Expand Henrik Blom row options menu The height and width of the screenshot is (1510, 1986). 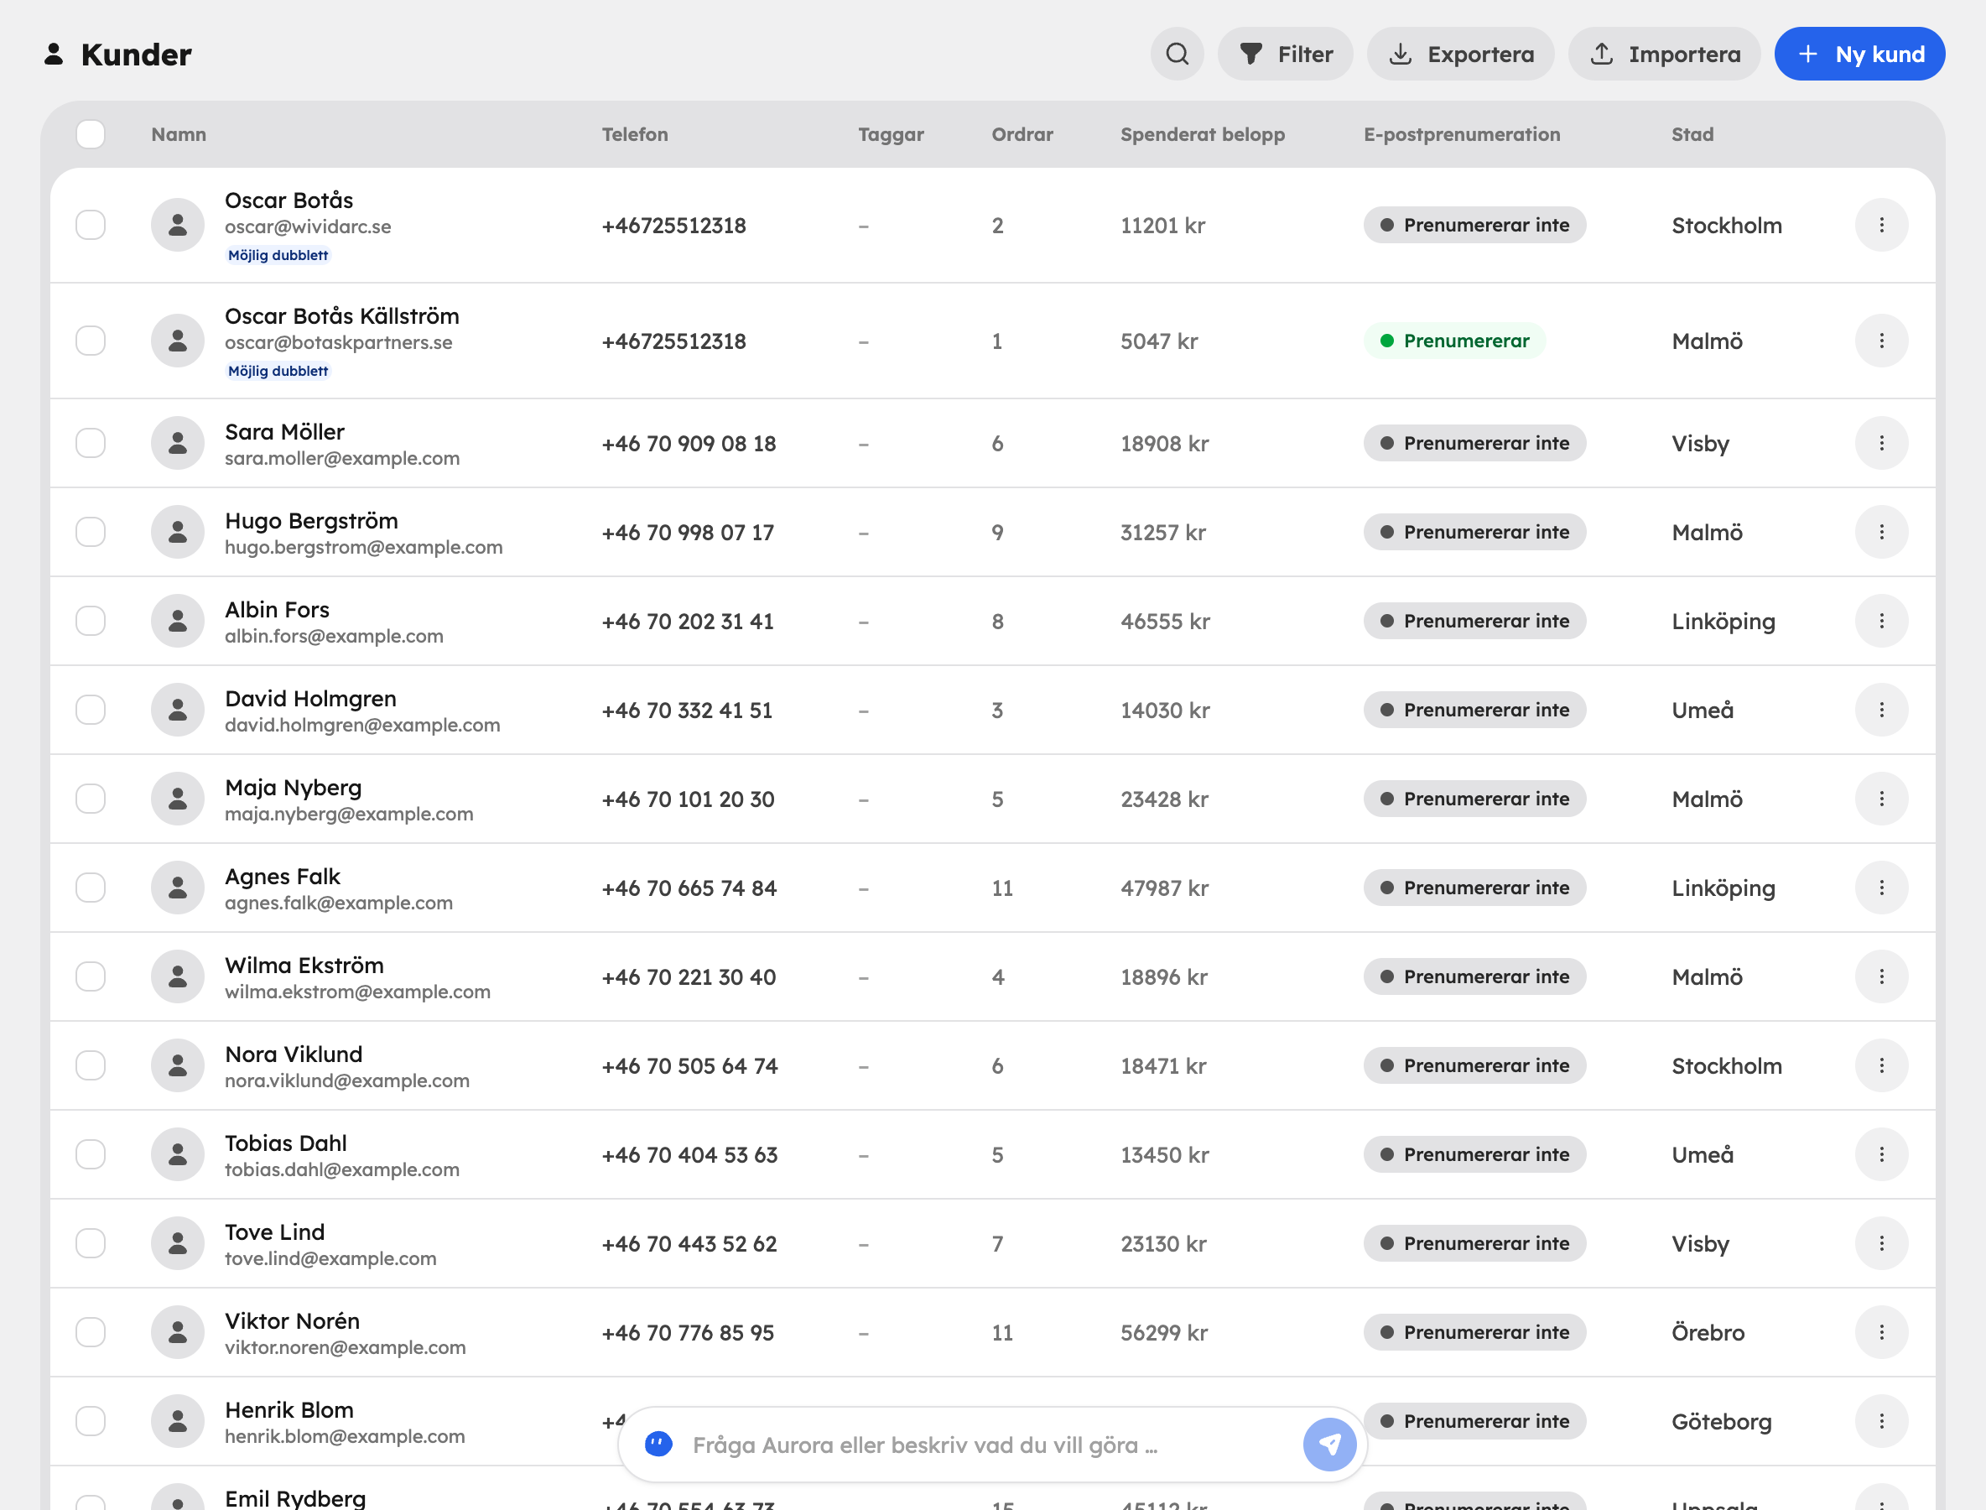point(1881,1421)
